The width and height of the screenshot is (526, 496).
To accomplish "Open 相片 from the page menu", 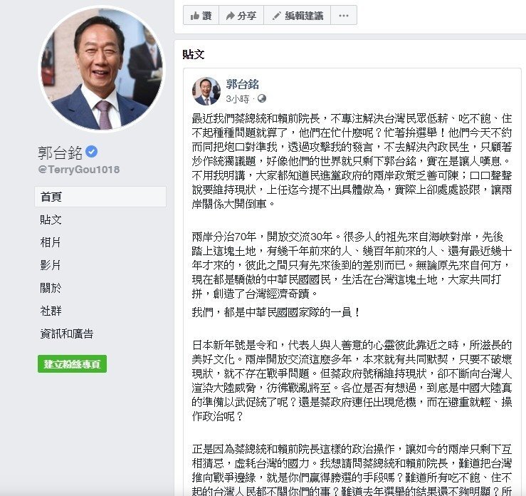I will 51,242.
